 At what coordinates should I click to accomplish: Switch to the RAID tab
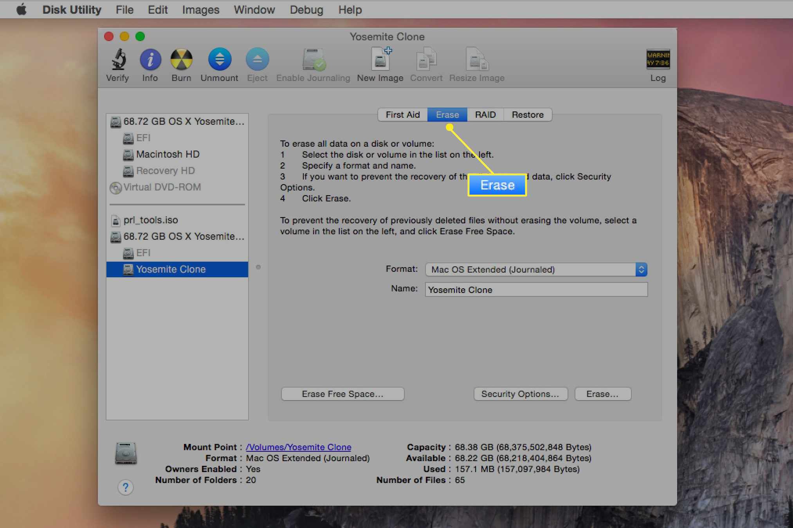point(485,115)
